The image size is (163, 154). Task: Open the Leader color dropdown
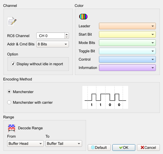tap(127, 26)
